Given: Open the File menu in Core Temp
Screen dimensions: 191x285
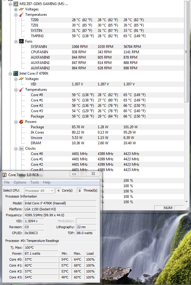Looking at the screenshot, I should (x=7, y=182).
